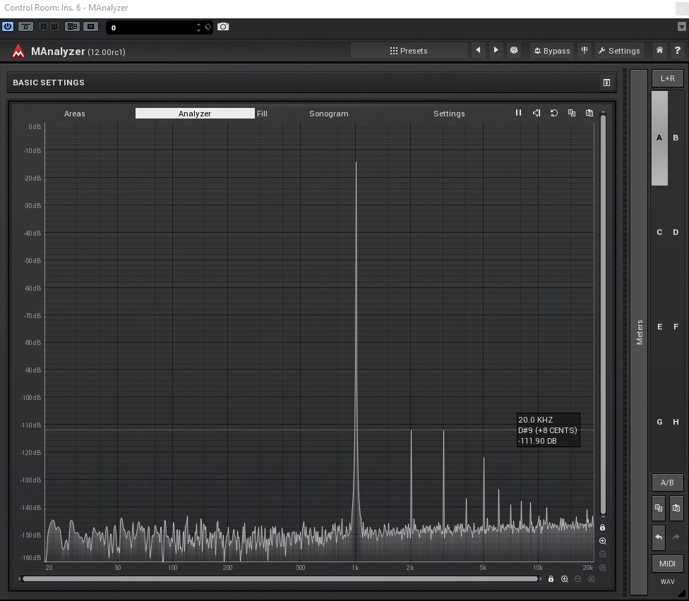Paste slot settings in right sidebar
Viewport: 689px width, 601px height.
(676, 508)
